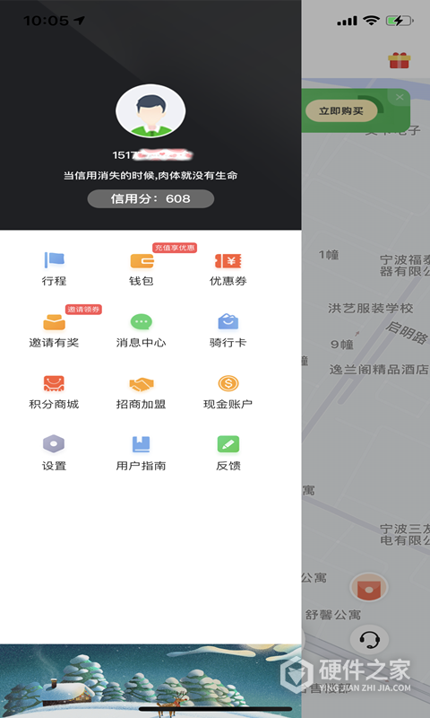The width and height of the screenshot is (430, 718).
Task: Tap 舒馨公寓 label on map
Action: 333,615
